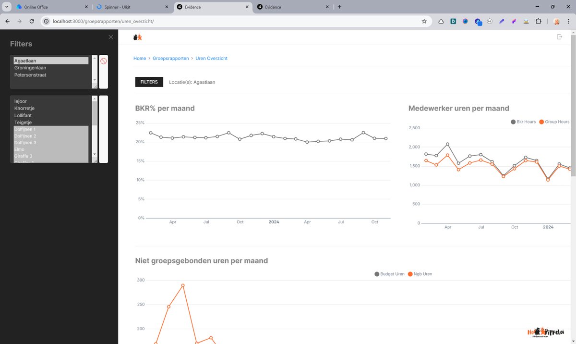Close the Filters side panel

point(111,37)
